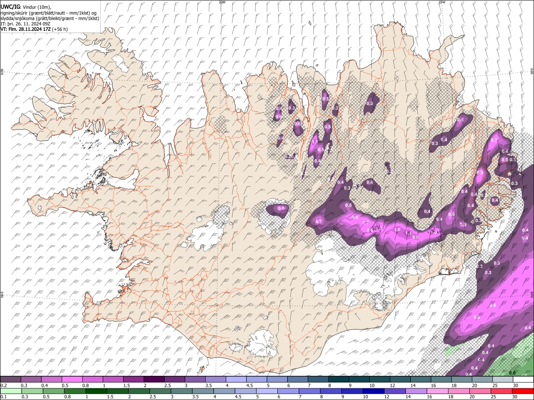Pick the light pink 16 swatch, lower legend row
Viewport: 534px width, 400px height.
(x=438, y=391)
